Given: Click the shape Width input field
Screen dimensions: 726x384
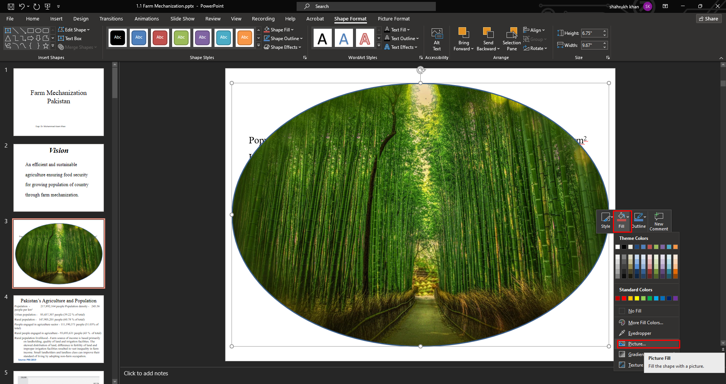Looking at the screenshot, I should pos(592,45).
